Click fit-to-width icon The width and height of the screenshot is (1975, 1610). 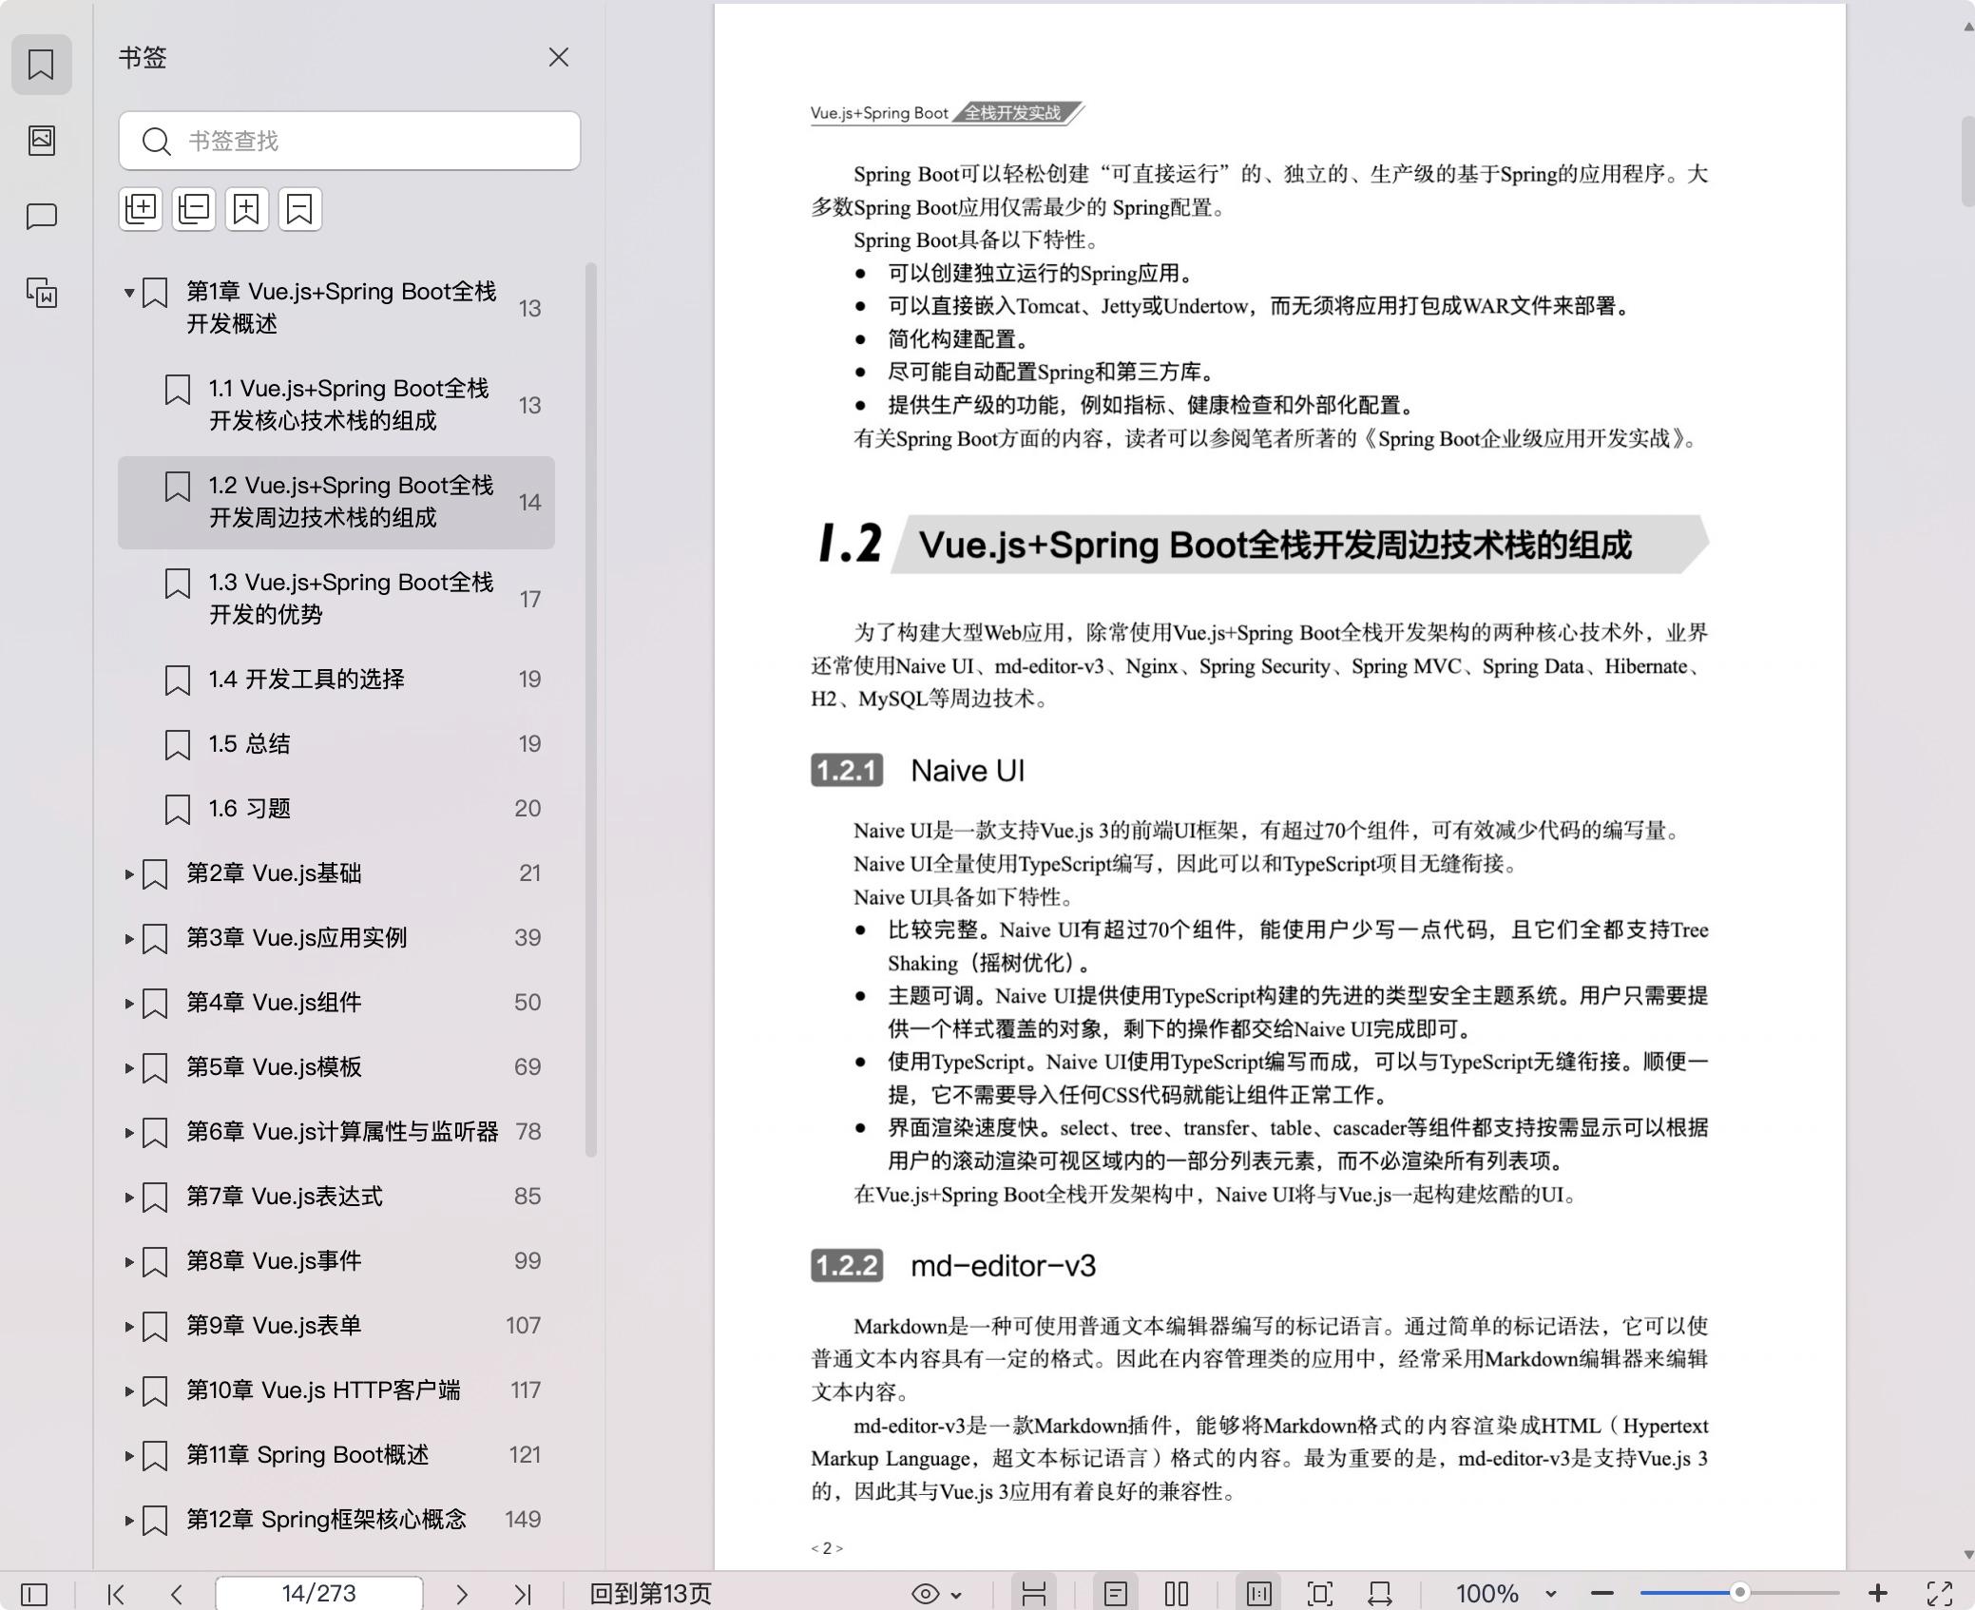[x=1380, y=1594]
